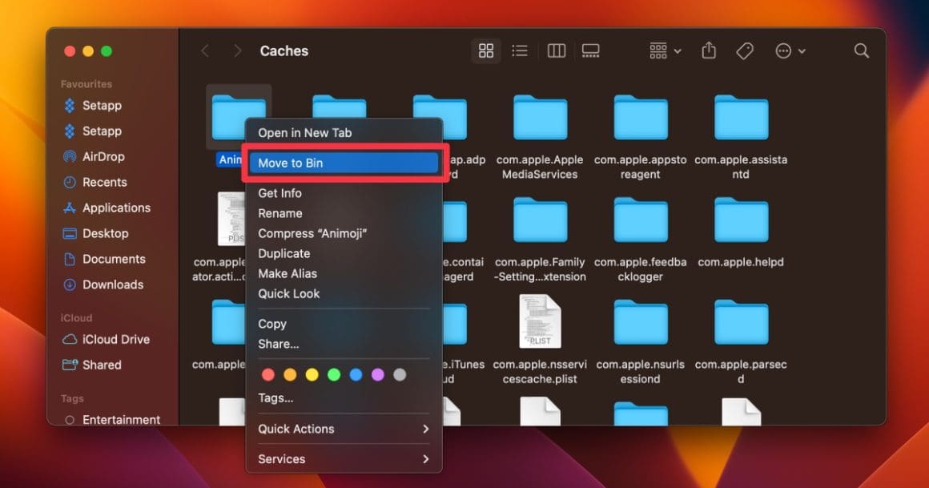
Task: Switch to list view in the toolbar
Action: pyautogui.click(x=519, y=50)
